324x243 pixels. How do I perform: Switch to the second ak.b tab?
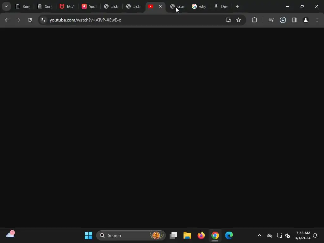click(133, 7)
